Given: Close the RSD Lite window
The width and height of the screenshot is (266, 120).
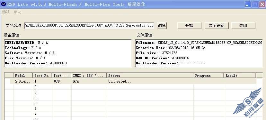Looking at the screenshot, I should (262, 4).
